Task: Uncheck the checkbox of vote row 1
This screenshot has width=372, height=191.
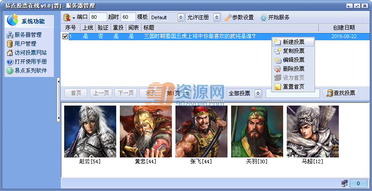Action: click(65, 37)
